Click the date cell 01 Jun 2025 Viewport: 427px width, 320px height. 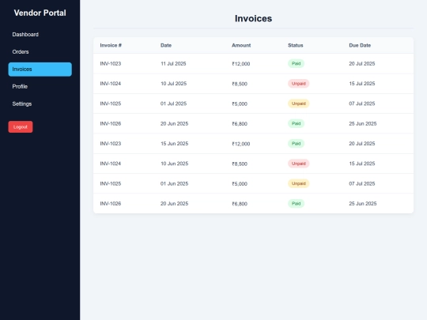tap(174, 183)
